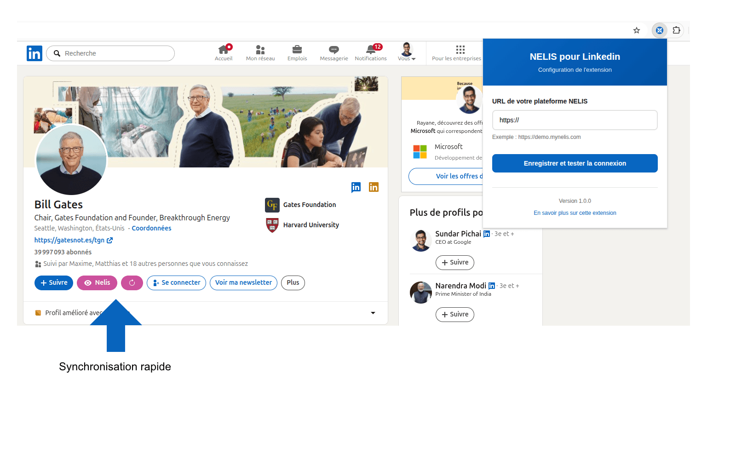Viewport: 736px width, 460px height.
Task: Click Narendra Modi avatar photo
Action: pos(421,293)
